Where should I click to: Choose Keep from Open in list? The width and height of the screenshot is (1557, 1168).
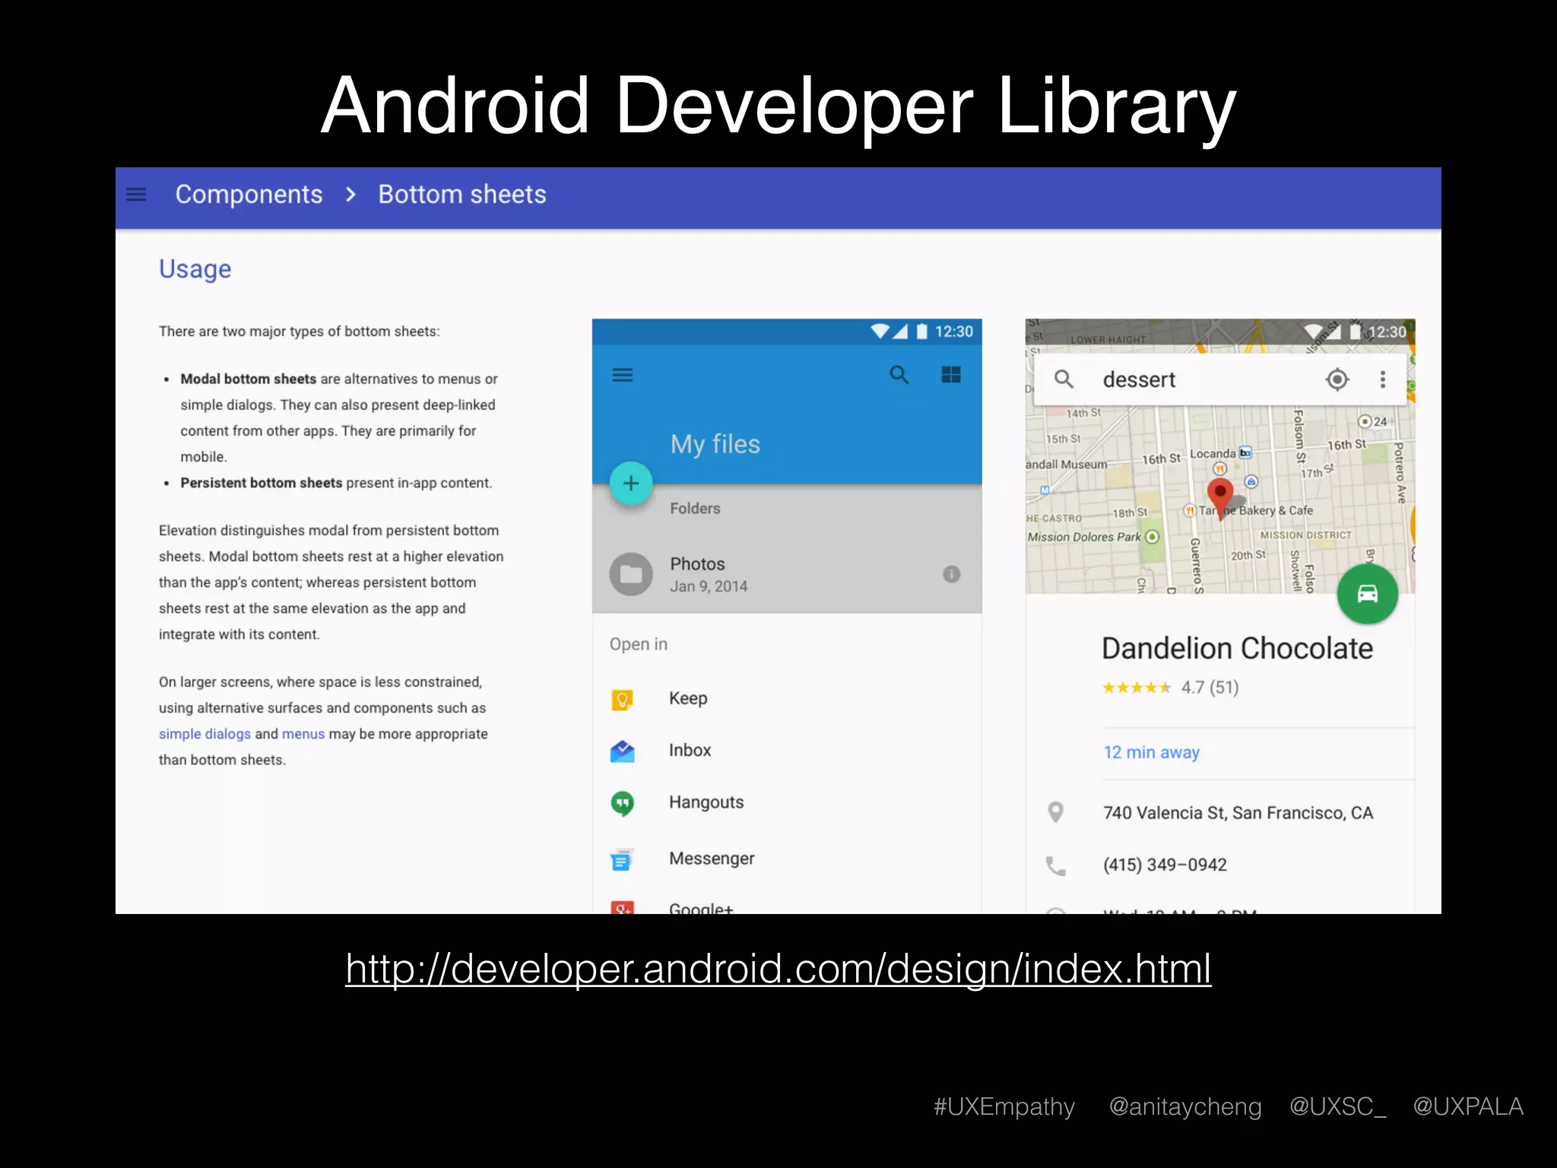(688, 698)
